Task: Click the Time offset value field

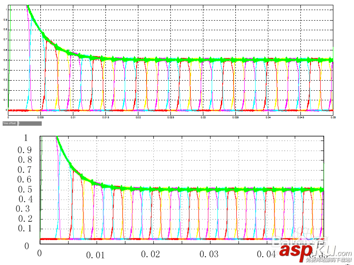Action: pyautogui.click(x=30, y=124)
